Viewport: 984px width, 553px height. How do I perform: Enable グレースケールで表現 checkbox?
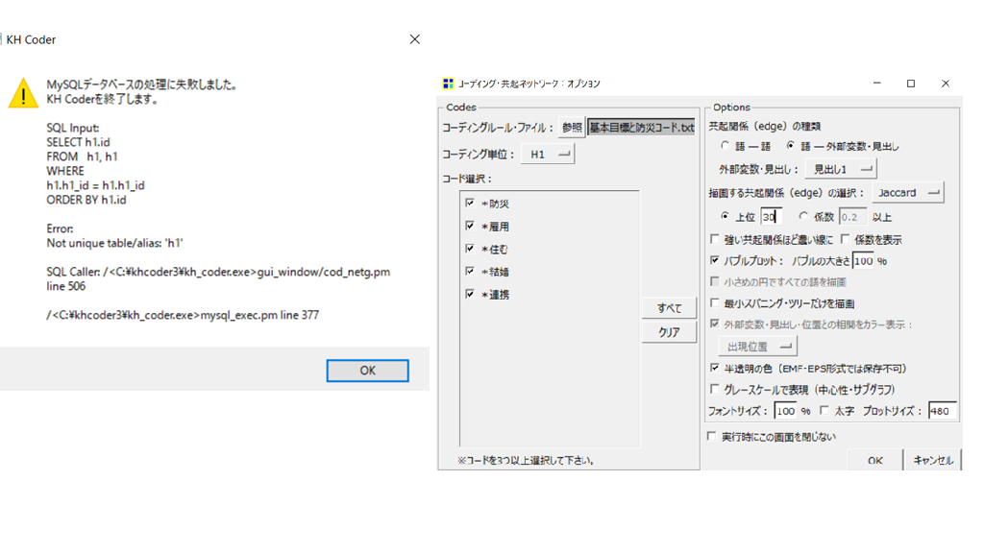coord(714,389)
